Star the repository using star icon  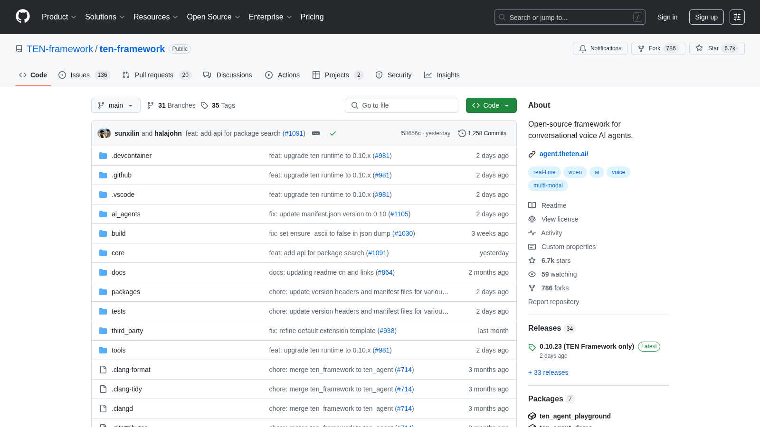(x=699, y=48)
